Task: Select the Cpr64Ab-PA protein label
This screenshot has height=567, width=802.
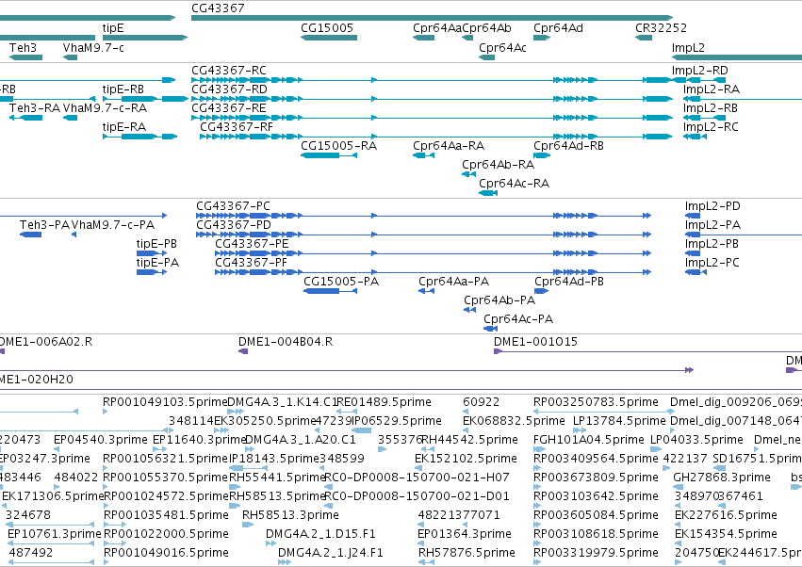Action: 499,300
